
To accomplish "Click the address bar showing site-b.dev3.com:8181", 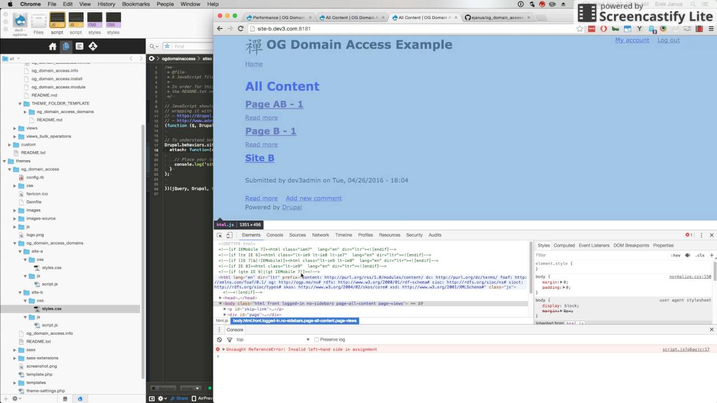I will point(412,29).
